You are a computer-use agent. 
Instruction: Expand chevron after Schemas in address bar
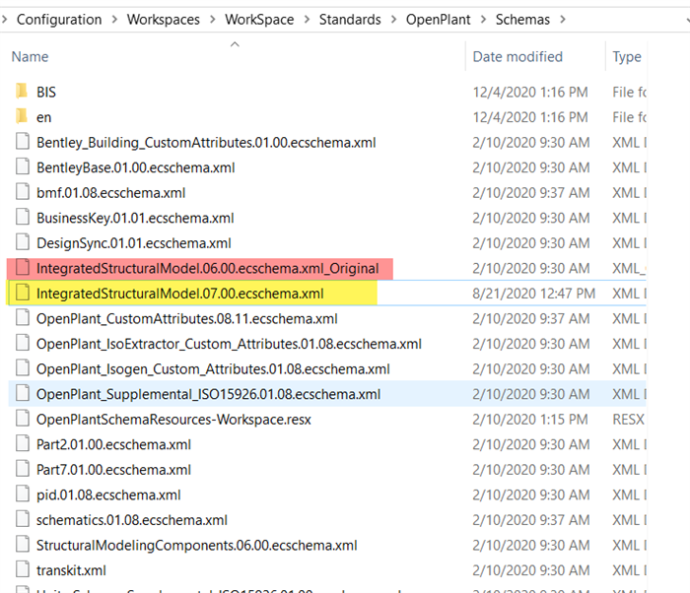(x=563, y=20)
